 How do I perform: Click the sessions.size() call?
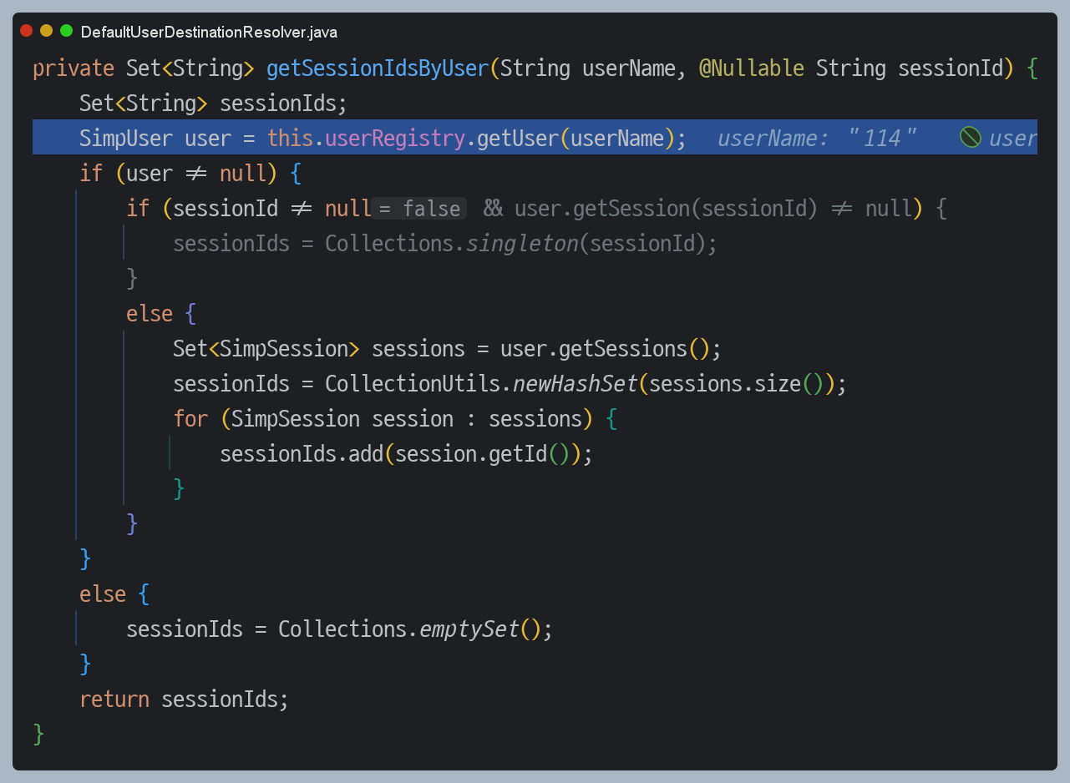click(x=736, y=383)
